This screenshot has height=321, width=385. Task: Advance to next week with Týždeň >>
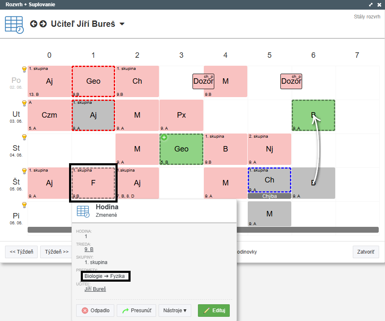[x=56, y=252]
